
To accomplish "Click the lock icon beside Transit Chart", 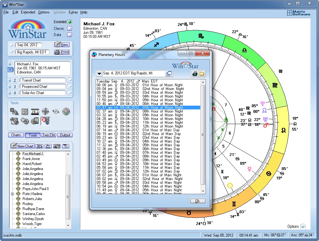I will coord(10,80).
